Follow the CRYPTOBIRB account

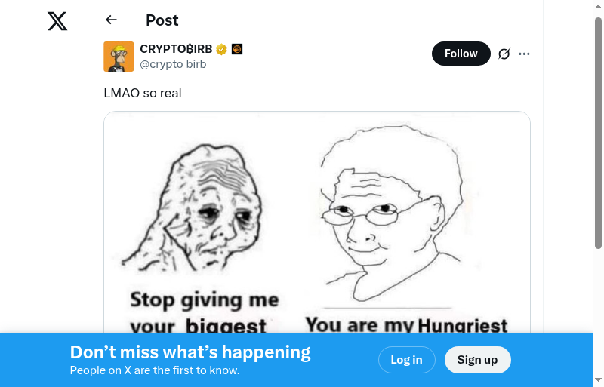tap(461, 54)
